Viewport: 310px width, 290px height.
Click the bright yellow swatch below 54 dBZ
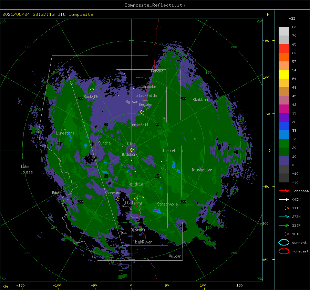284,74
